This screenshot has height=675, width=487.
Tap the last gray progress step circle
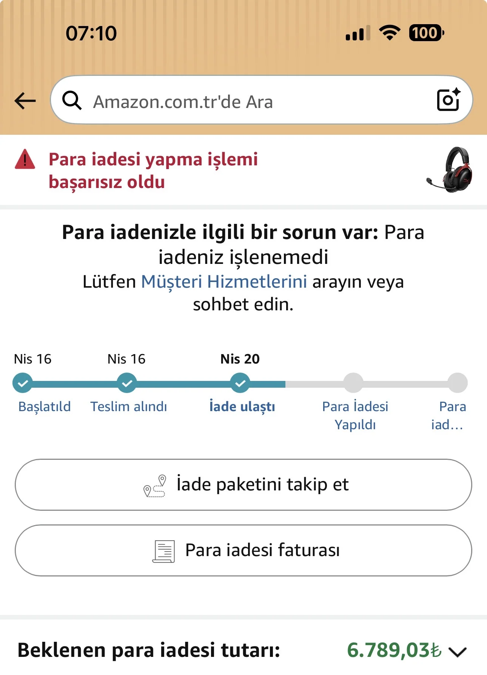tap(458, 383)
